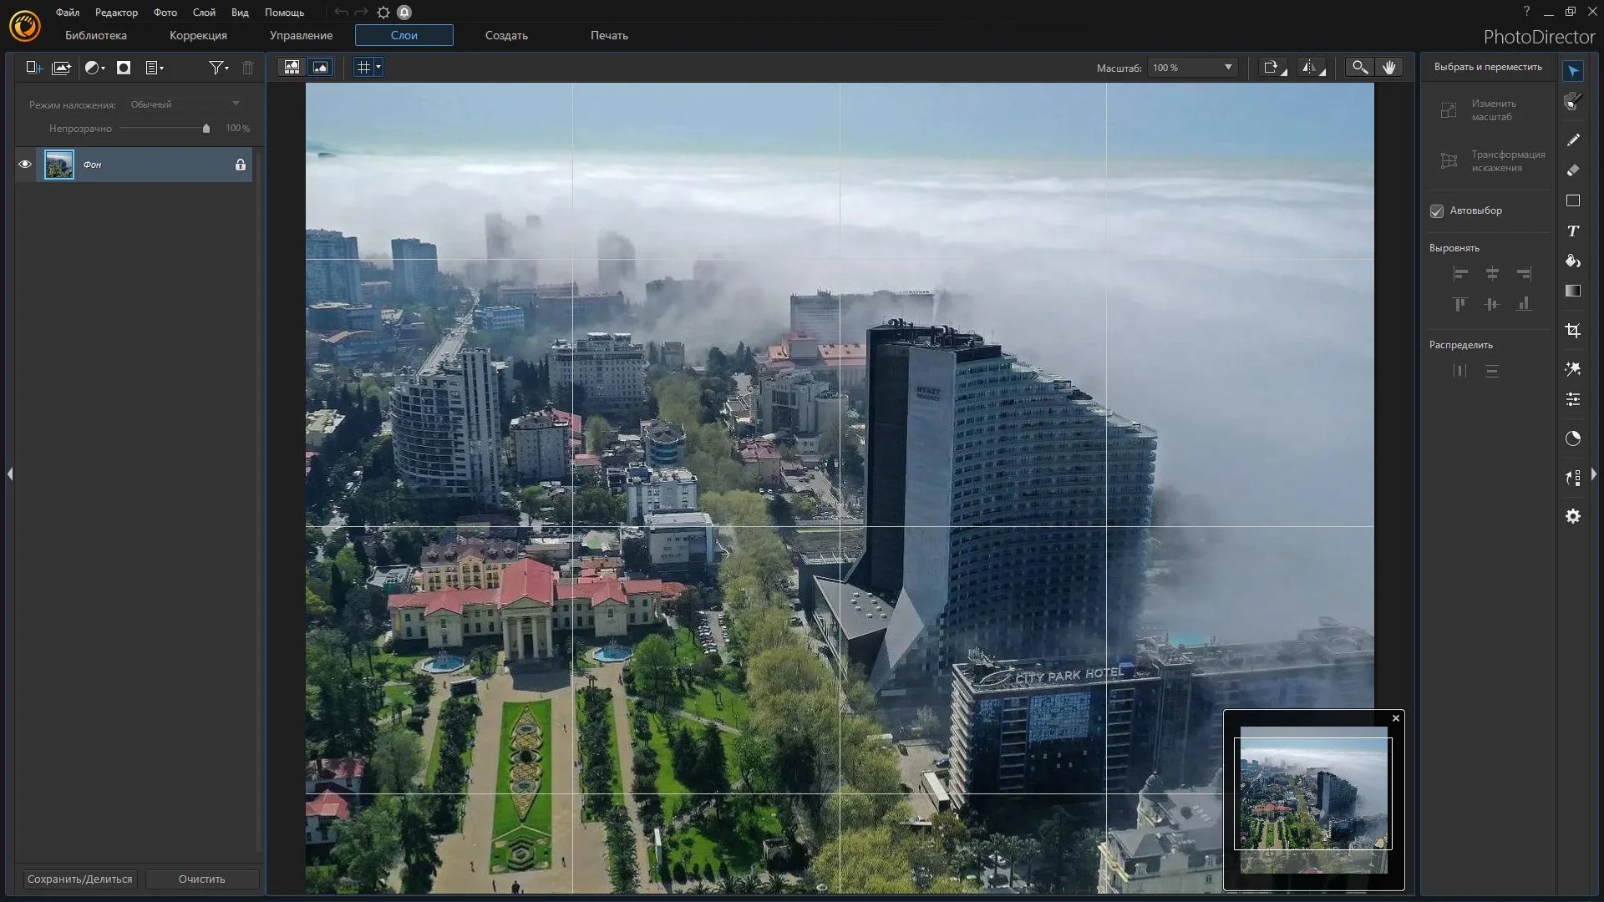Switch to the Слои tab
1604x902 pixels.
tap(404, 35)
